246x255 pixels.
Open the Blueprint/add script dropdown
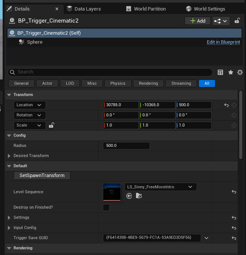point(221,21)
